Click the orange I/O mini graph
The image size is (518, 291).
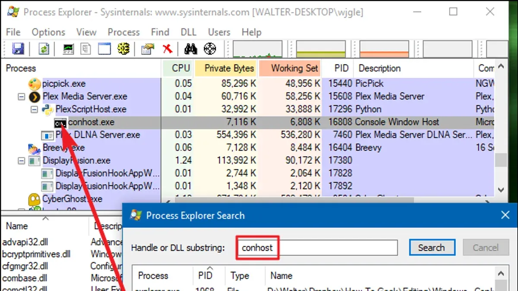(x=384, y=49)
